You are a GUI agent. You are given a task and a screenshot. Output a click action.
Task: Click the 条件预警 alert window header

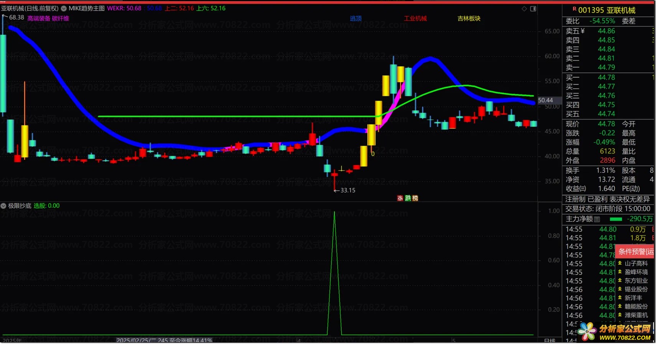(635, 252)
